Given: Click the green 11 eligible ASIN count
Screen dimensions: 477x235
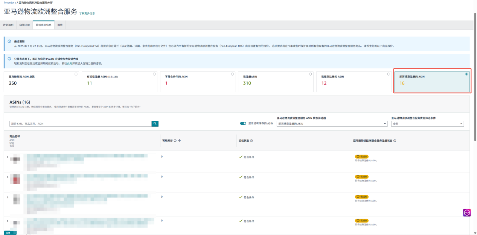Looking at the screenshot, I should [89, 83].
